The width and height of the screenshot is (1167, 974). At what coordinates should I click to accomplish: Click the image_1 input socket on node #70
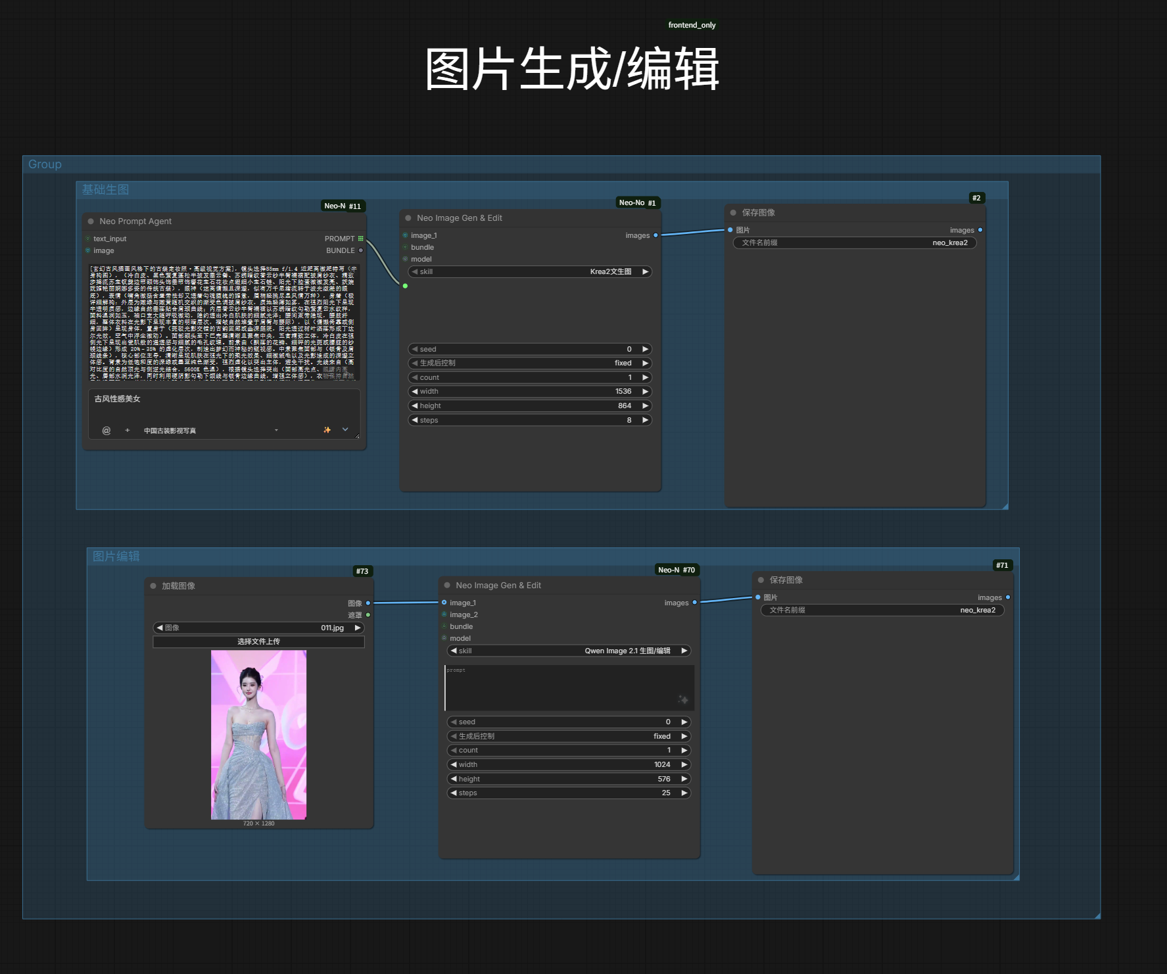click(x=444, y=603)
